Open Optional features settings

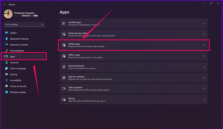pyautogui.click(x=134, y=67)
